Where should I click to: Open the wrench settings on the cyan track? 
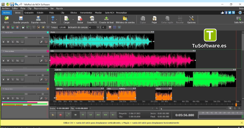41,42
